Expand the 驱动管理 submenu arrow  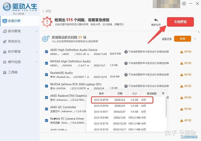[37, 31]
